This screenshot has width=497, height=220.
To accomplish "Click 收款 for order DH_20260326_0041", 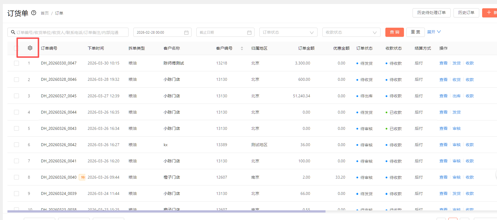I will click(470, 161).
